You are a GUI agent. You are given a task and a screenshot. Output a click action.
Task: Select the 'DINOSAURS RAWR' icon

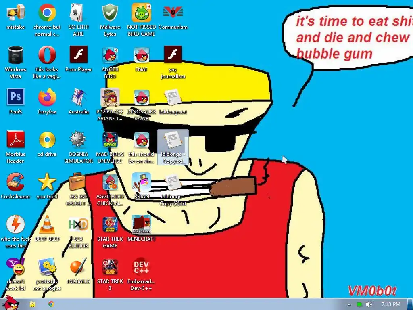(x=142, y=97)
